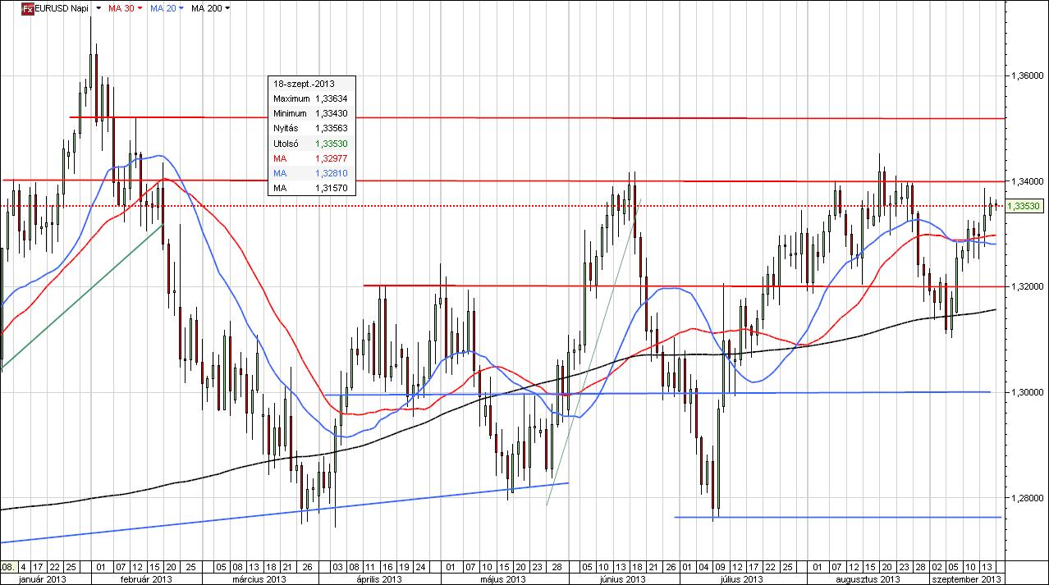Click the 1,32000 price axis label
This screenshot has width=1049, height=585.
pos(1027,286)
